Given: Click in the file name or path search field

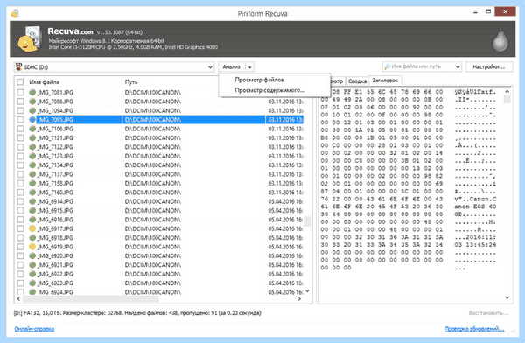Looking at the screenshot, I should click(x=419, y=67).
